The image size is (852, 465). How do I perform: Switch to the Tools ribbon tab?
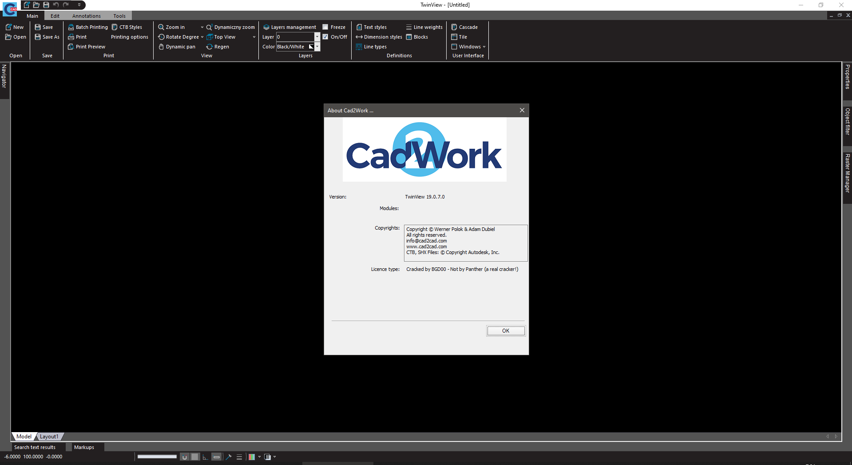click(x=119, y=16)
